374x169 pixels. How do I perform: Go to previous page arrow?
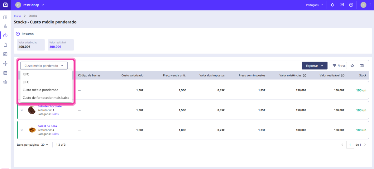point(342,145)
